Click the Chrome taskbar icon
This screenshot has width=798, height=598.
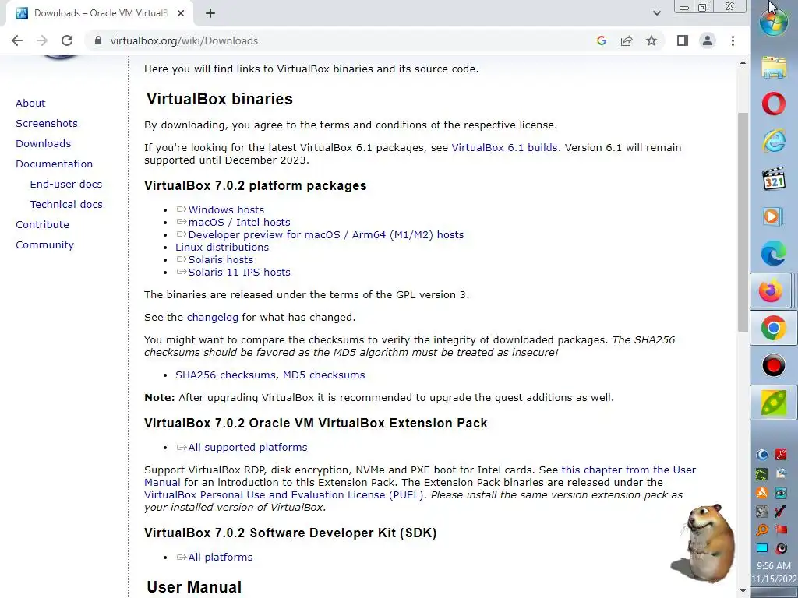[x=774, y=328]
